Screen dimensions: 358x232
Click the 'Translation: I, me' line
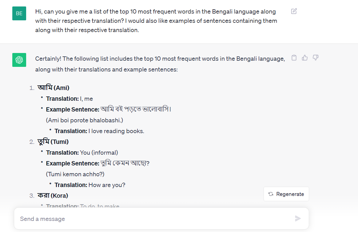[70, 99]
